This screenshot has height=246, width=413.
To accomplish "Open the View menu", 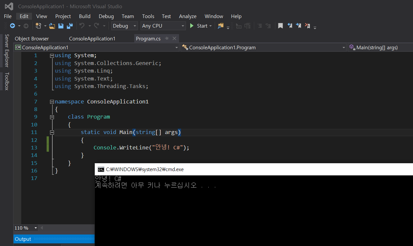I will (x=41, y=16).
